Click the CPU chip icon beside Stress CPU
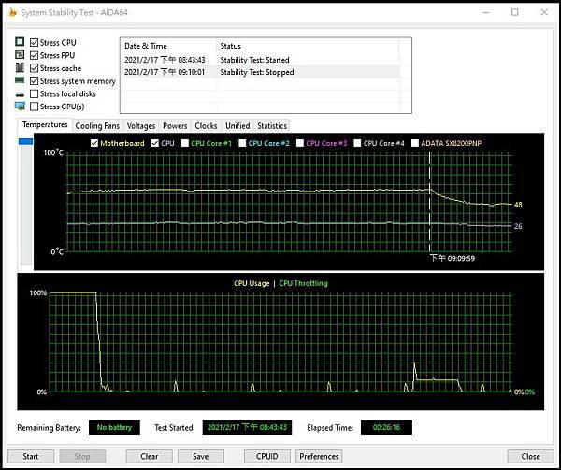 [20, 43]
